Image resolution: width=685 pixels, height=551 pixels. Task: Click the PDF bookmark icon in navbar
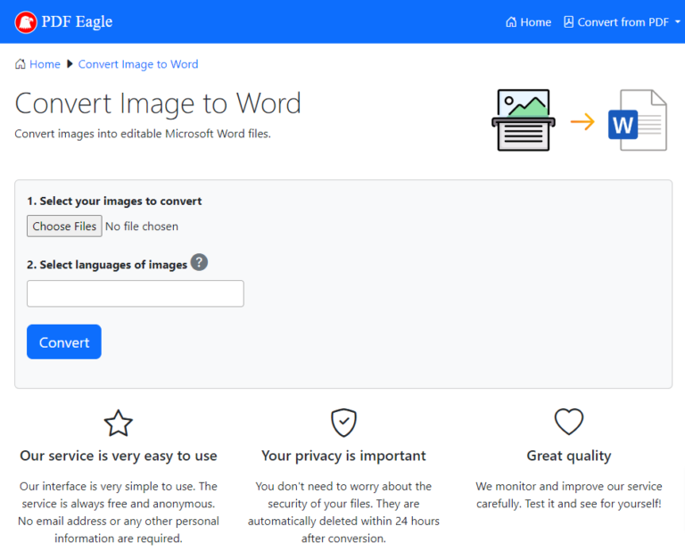point(568,21)
